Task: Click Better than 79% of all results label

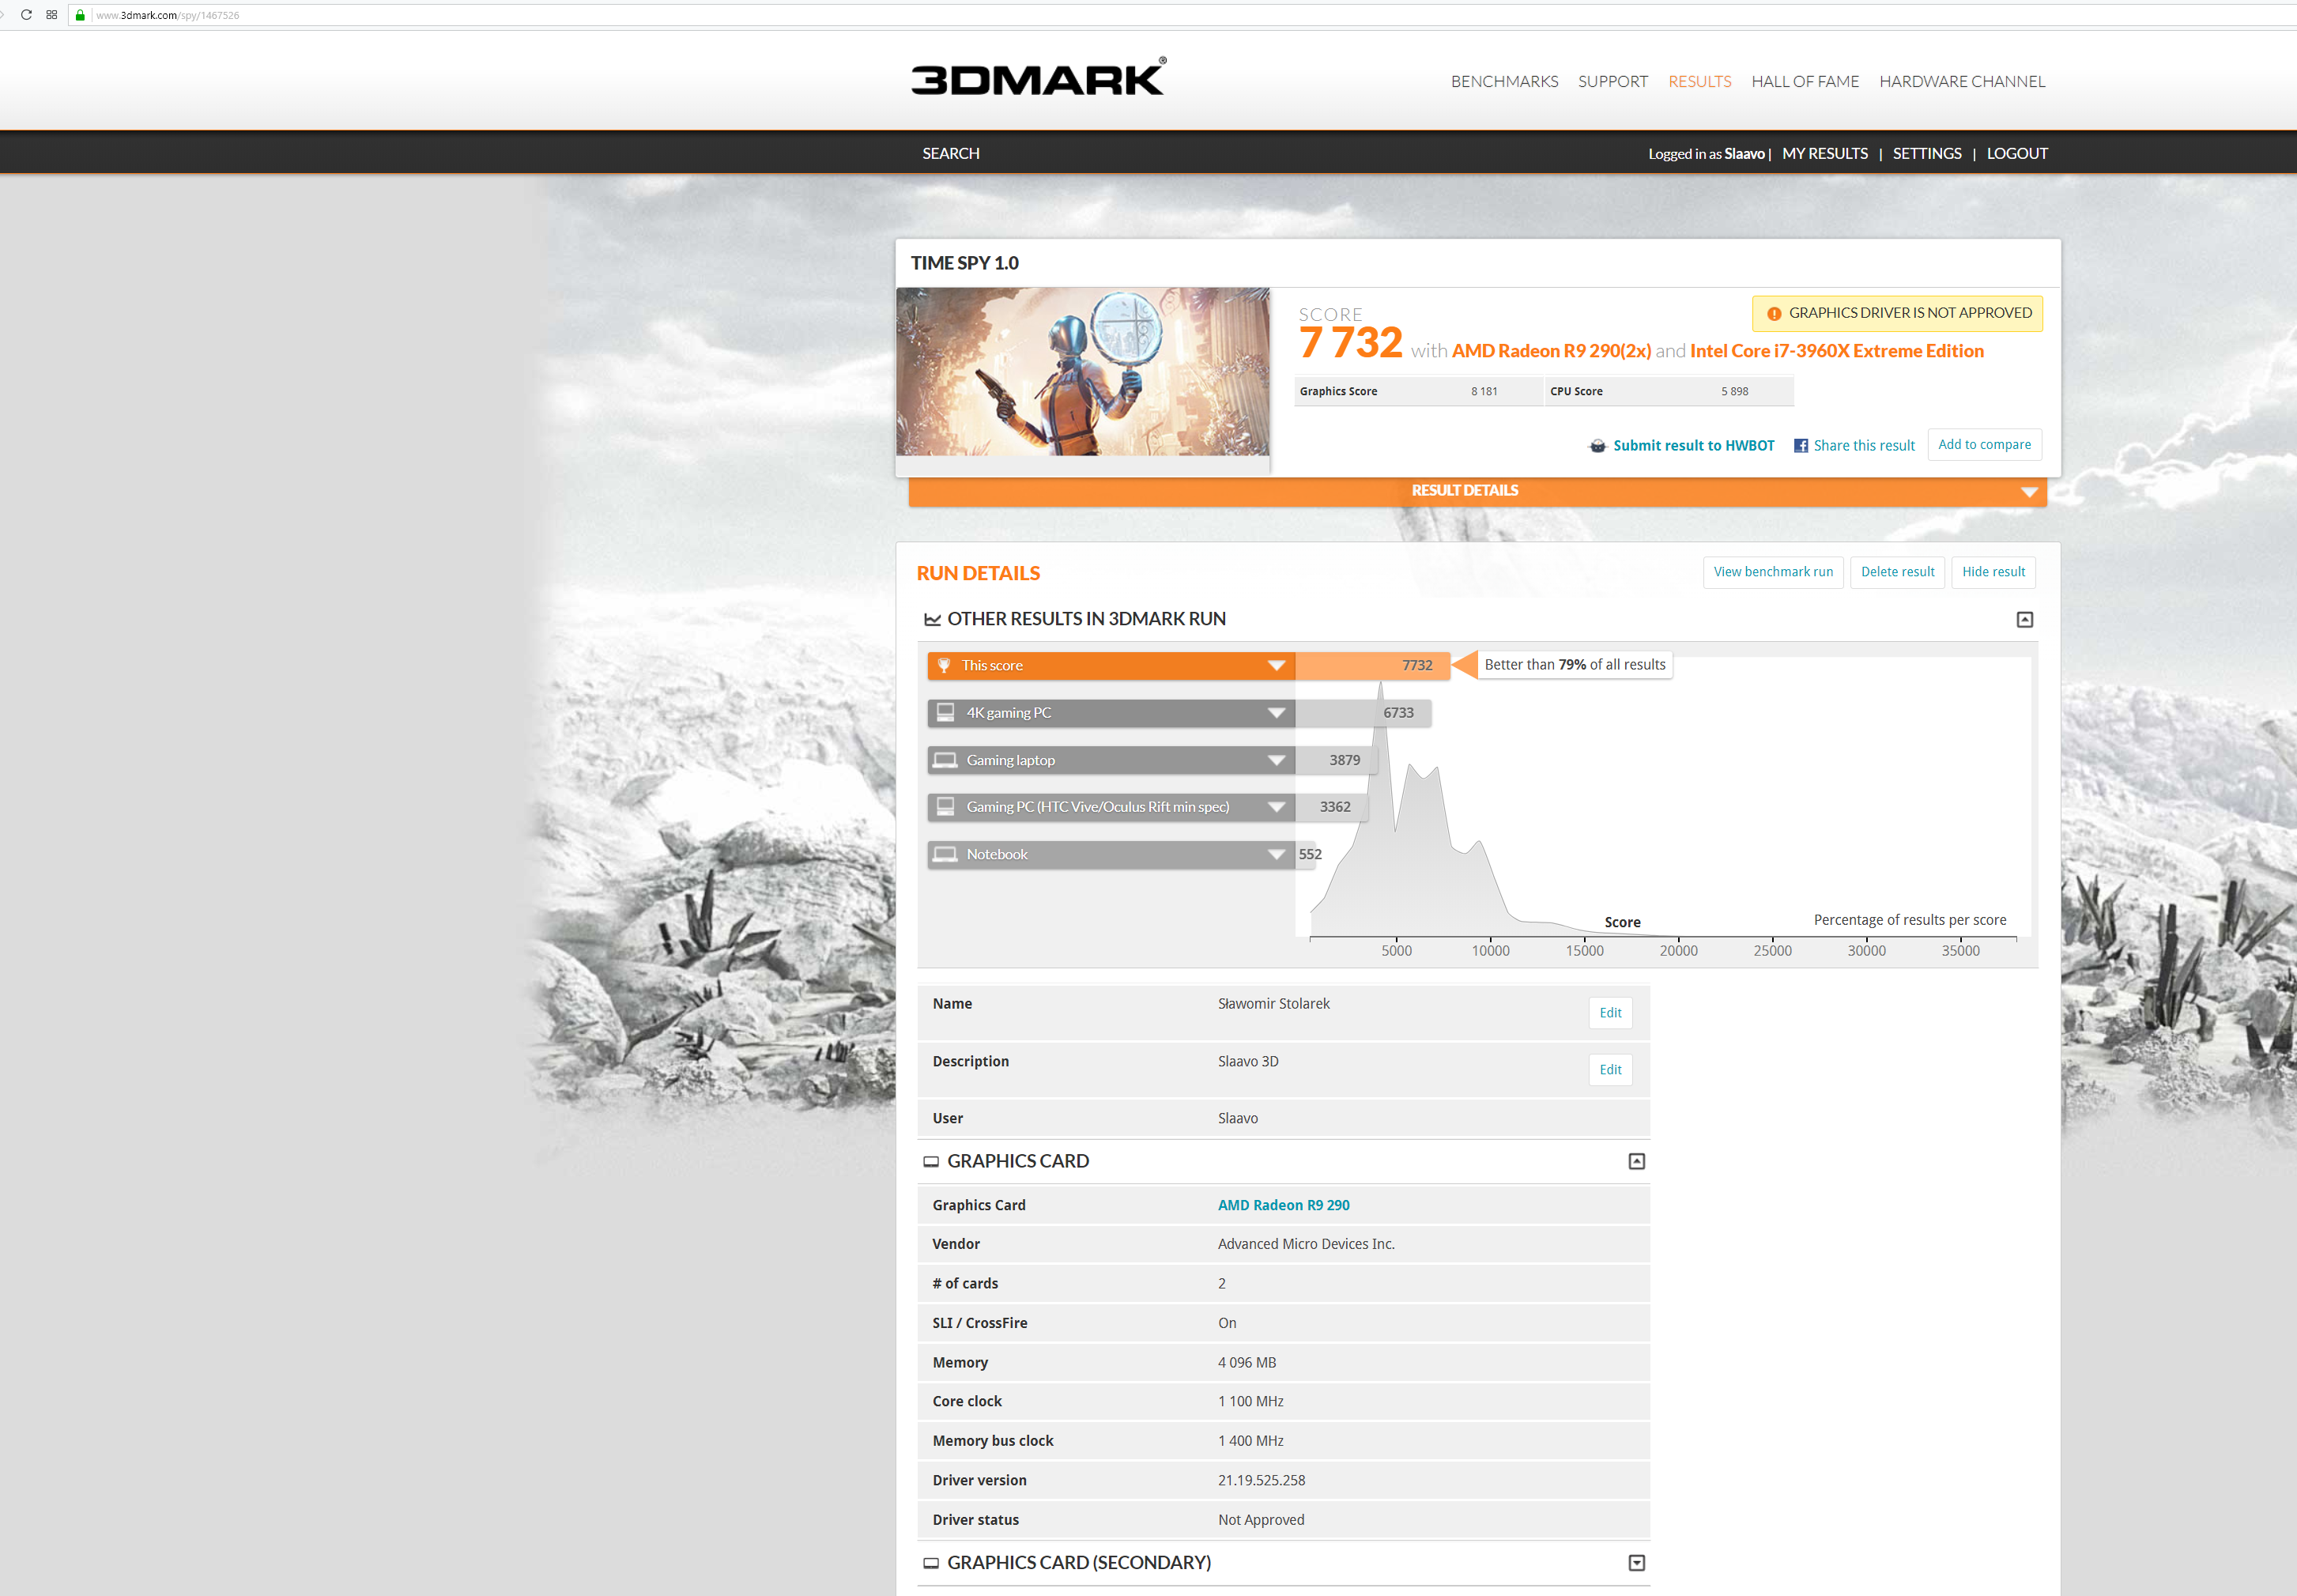Action: tap(1574, 665)
